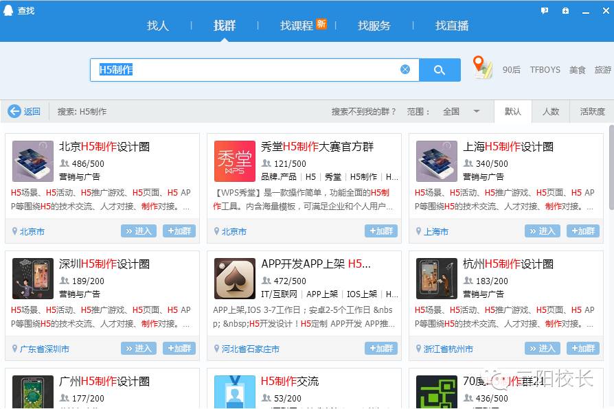The height and width of the screenshot is (409, 614).
Task: Click the location pin icon for 北京市
Action: coord(14,231)
